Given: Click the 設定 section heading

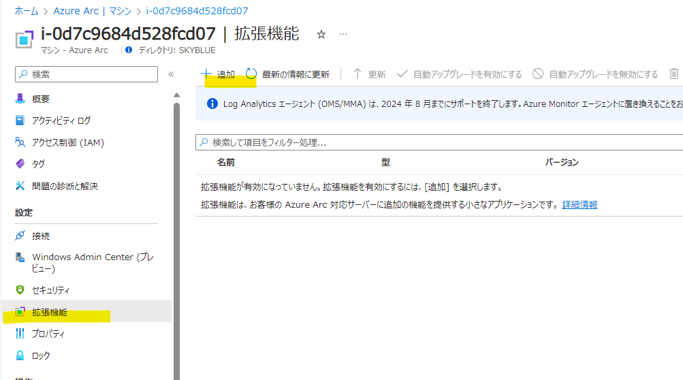Looking at the screenshot, I should [24, 212].
